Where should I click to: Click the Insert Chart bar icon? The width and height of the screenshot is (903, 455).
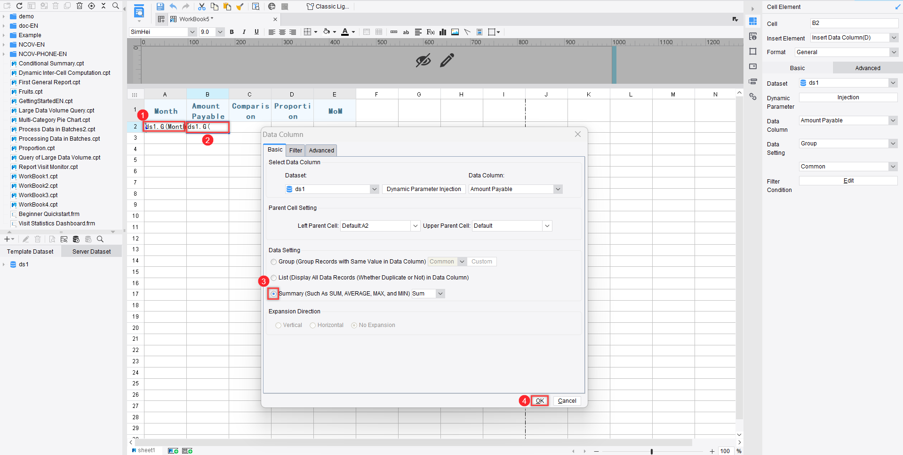click(443, 32)
